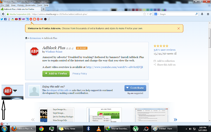Open the Privacy Policy link
211x132 pixels.
pos(80,74)
